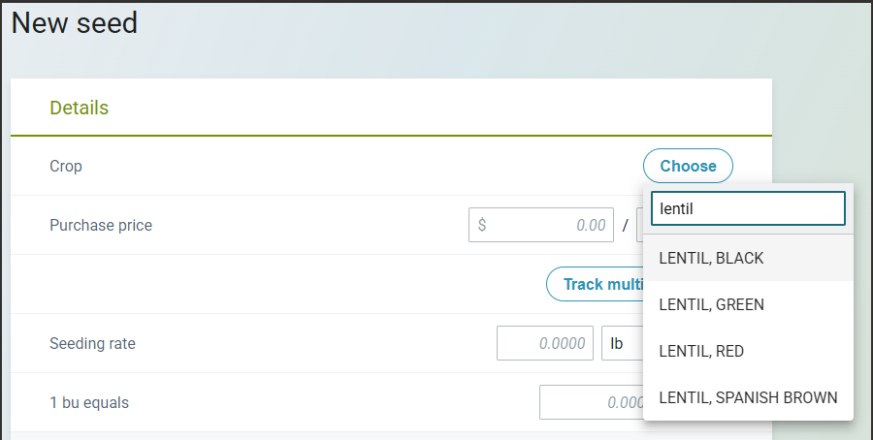Click the Purchase price amount field

[x=540, y=225]
